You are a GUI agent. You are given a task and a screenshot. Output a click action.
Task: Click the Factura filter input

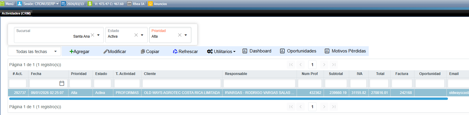(x=402, y=83)
